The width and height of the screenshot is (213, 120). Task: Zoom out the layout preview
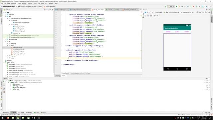pos(197,13)
